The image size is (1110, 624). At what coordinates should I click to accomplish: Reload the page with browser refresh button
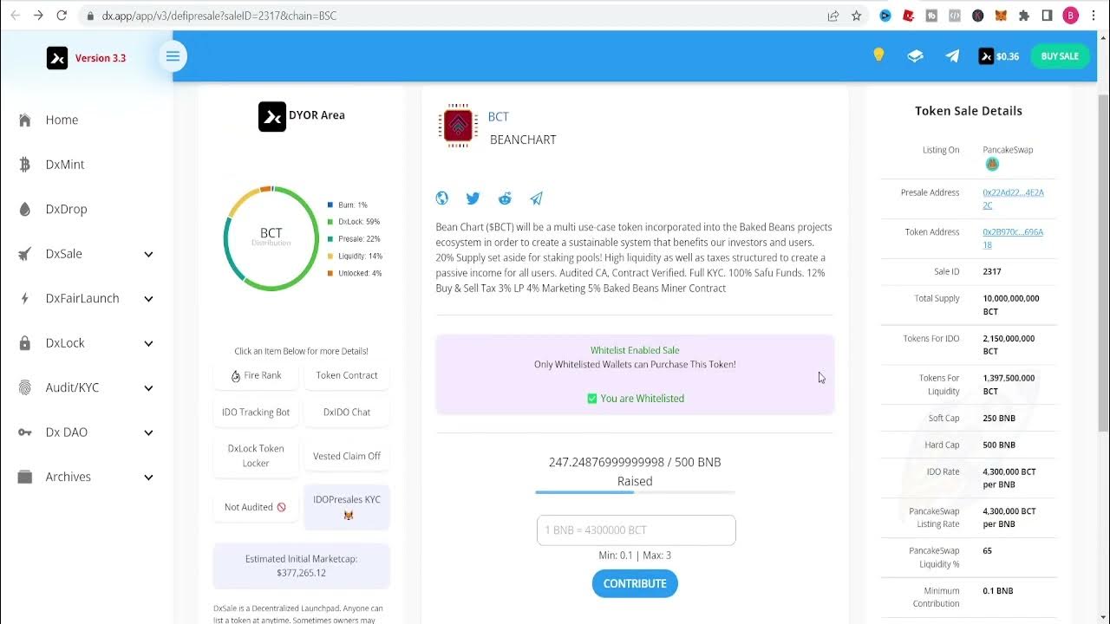pos(62,16)
